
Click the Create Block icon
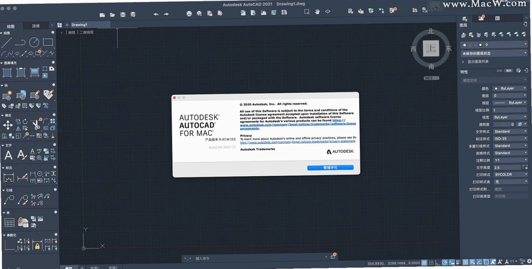pyautogui.click(x=7, y=94)
